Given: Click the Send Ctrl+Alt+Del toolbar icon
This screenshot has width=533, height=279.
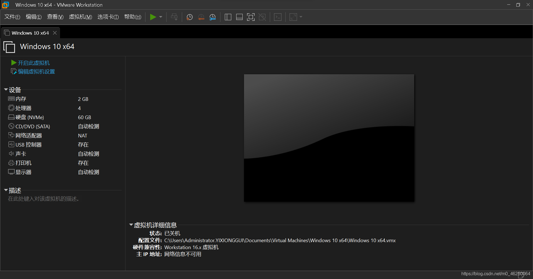Looking at the screenshot, I should 174,17.
